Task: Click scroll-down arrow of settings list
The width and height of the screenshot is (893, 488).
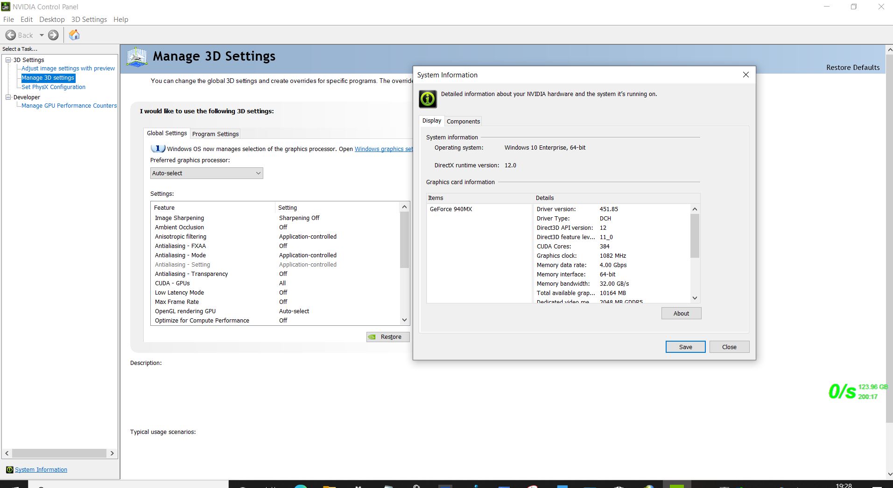Action: click(405, 320)
